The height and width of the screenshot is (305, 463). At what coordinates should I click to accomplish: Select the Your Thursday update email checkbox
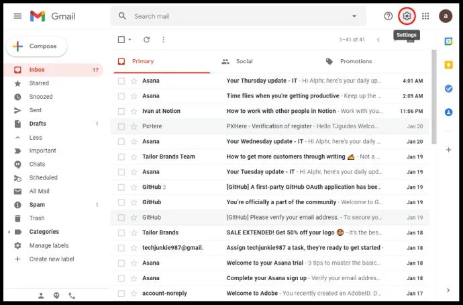(x=121, y=81)
